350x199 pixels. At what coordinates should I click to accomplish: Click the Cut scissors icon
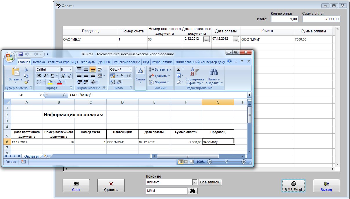[x=26, y=69]
